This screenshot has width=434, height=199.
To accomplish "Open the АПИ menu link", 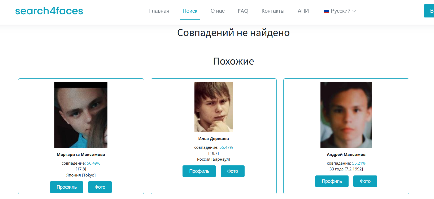I will tap(303, 11).
